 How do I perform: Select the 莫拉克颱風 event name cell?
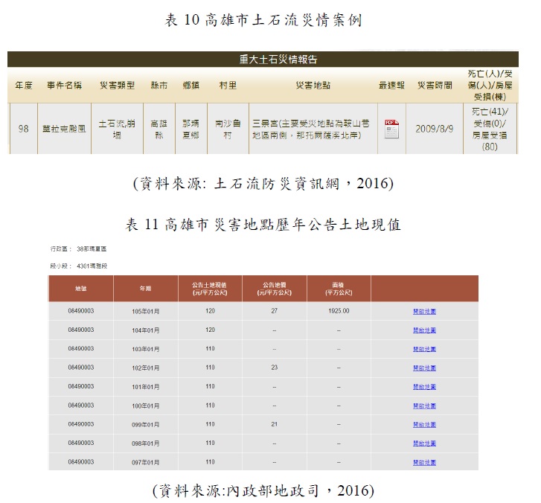[x=64, y=128]
